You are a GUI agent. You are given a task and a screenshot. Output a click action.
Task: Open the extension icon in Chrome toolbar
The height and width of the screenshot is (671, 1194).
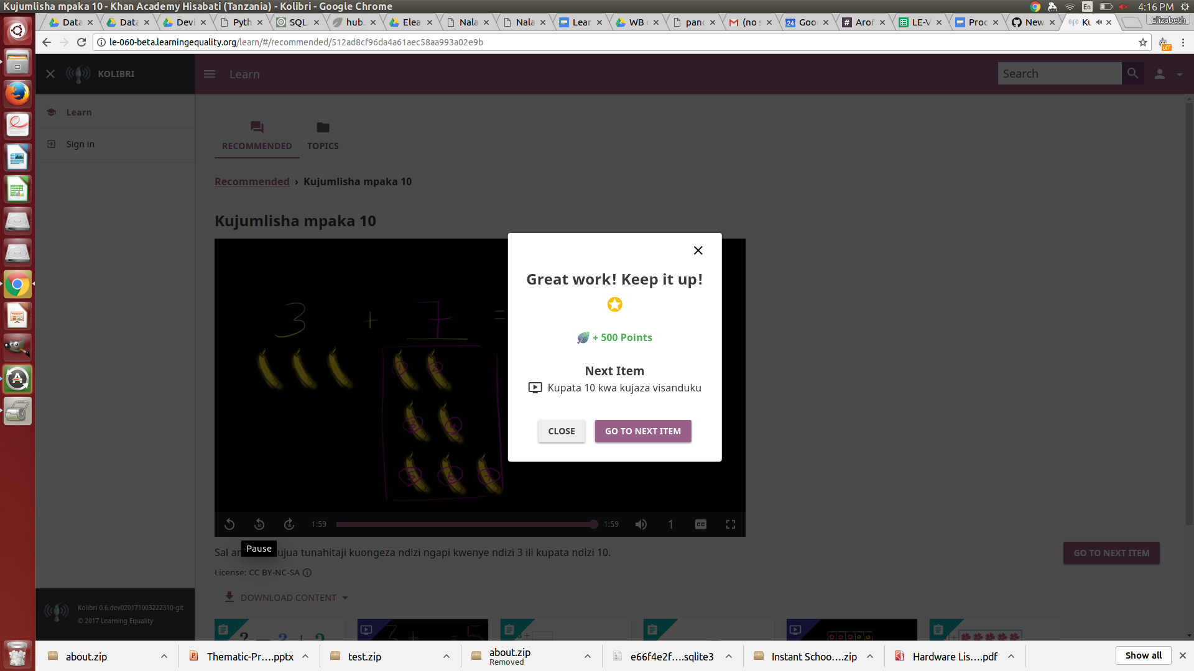[x=1164, y=42]
